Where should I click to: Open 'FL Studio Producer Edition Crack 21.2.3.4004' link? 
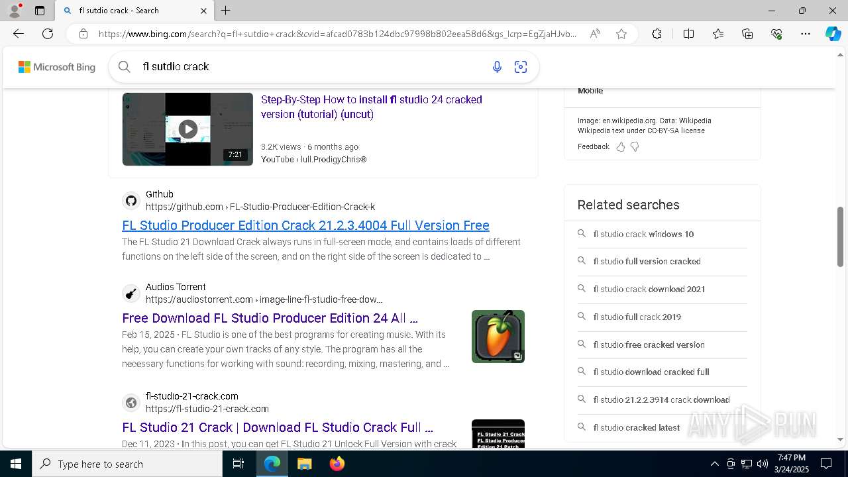click(305, 225)
